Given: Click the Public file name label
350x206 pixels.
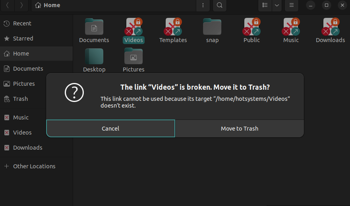Looking at the screenshot, I should [x=251, y=40].
